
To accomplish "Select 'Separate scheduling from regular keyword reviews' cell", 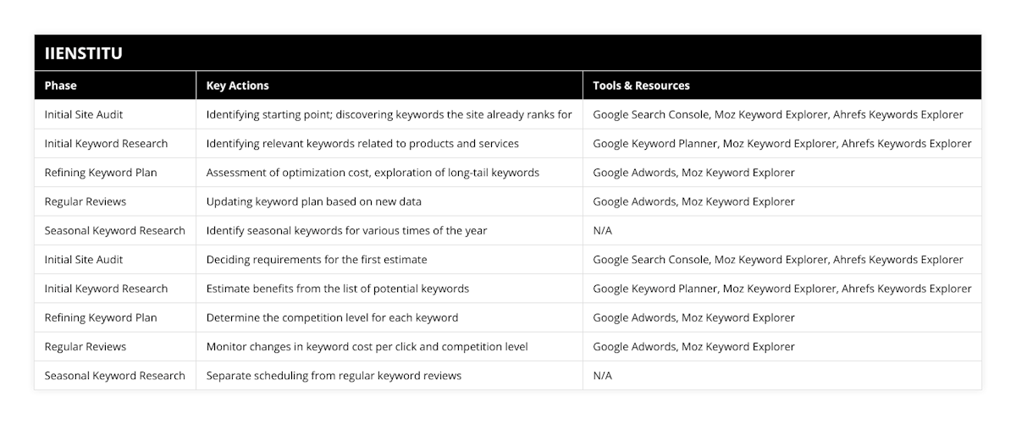I will 334,375.
